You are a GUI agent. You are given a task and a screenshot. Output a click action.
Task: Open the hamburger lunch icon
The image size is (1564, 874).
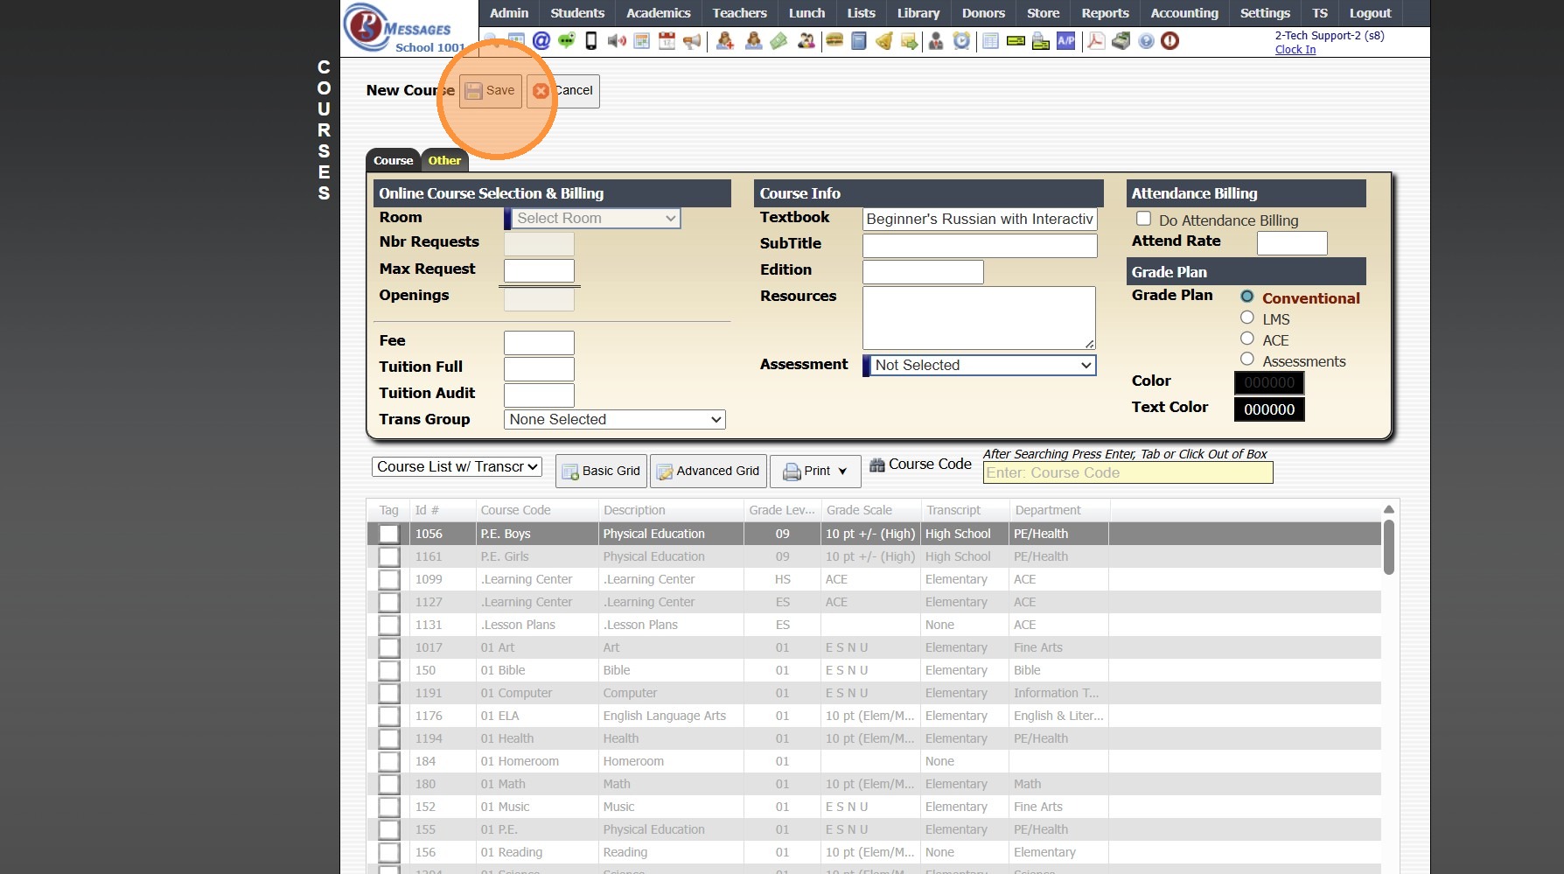pyautogui.click(x=834, y=40)
